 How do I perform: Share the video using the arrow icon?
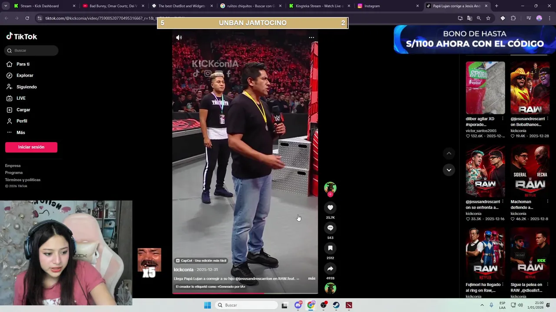click(330, 269)
